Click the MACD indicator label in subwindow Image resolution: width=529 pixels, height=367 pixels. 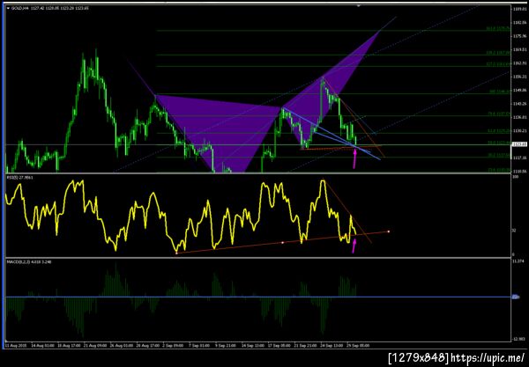(29, 261)
